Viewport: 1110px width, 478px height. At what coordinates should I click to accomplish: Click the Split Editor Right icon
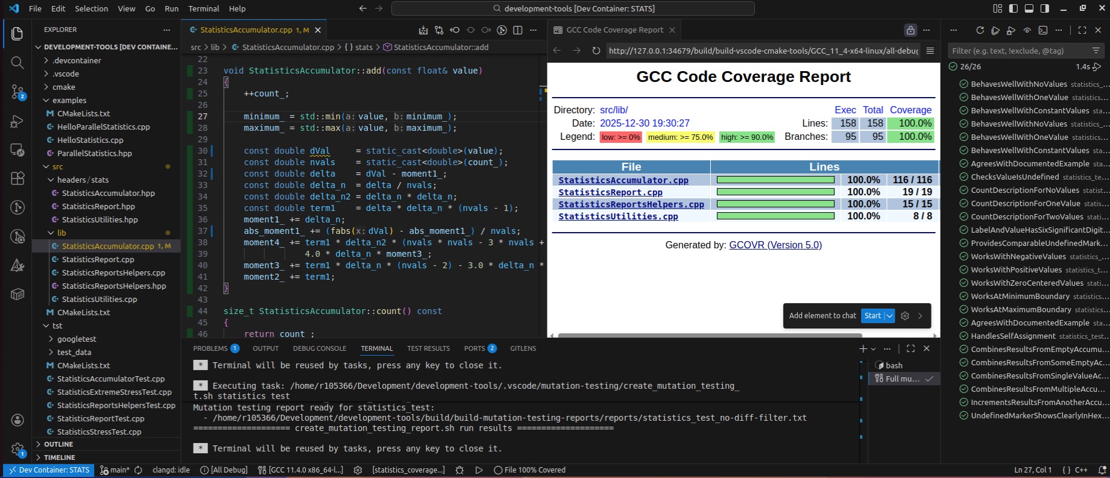click(517, 30)
